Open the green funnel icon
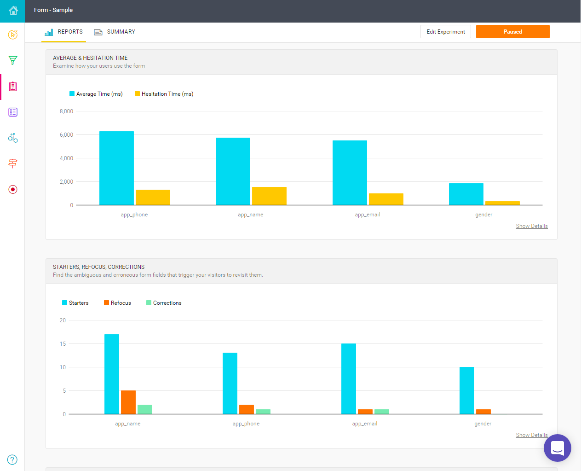Screen dimensions: 581x471 pyautogui.click(x=13, y=60)
